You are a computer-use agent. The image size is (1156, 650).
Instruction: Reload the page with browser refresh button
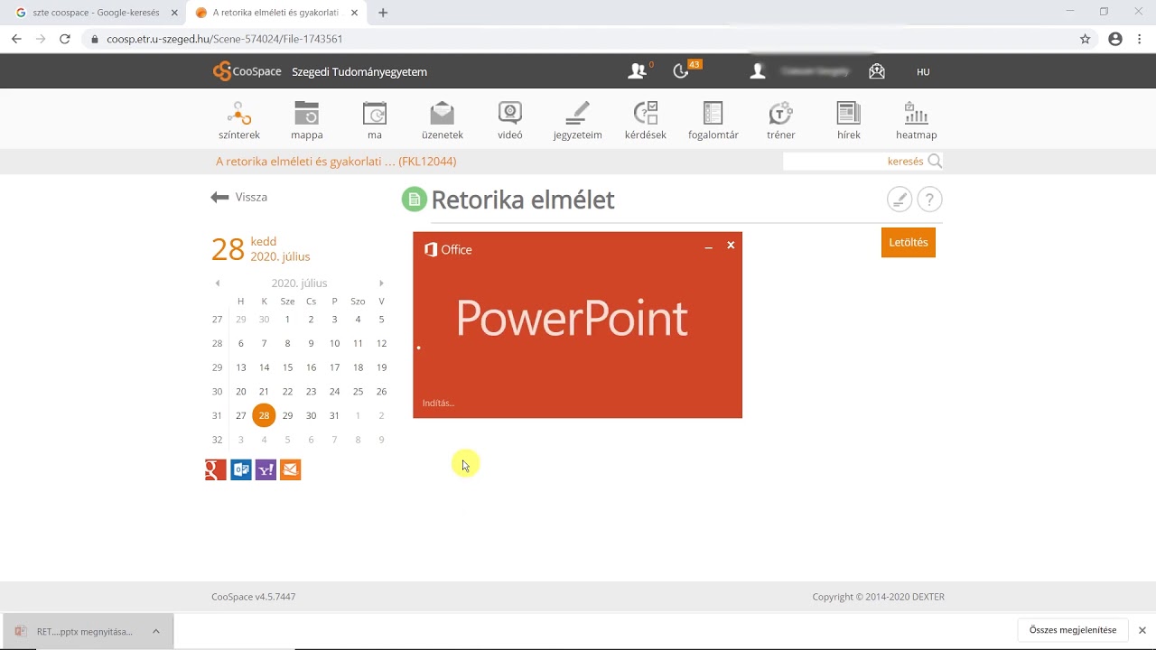click(65, 39)
